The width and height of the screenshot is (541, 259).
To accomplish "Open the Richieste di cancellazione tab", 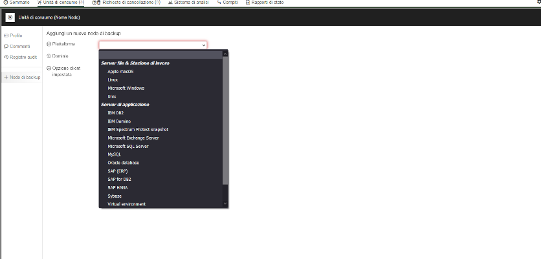I will [x=126, y=3].
